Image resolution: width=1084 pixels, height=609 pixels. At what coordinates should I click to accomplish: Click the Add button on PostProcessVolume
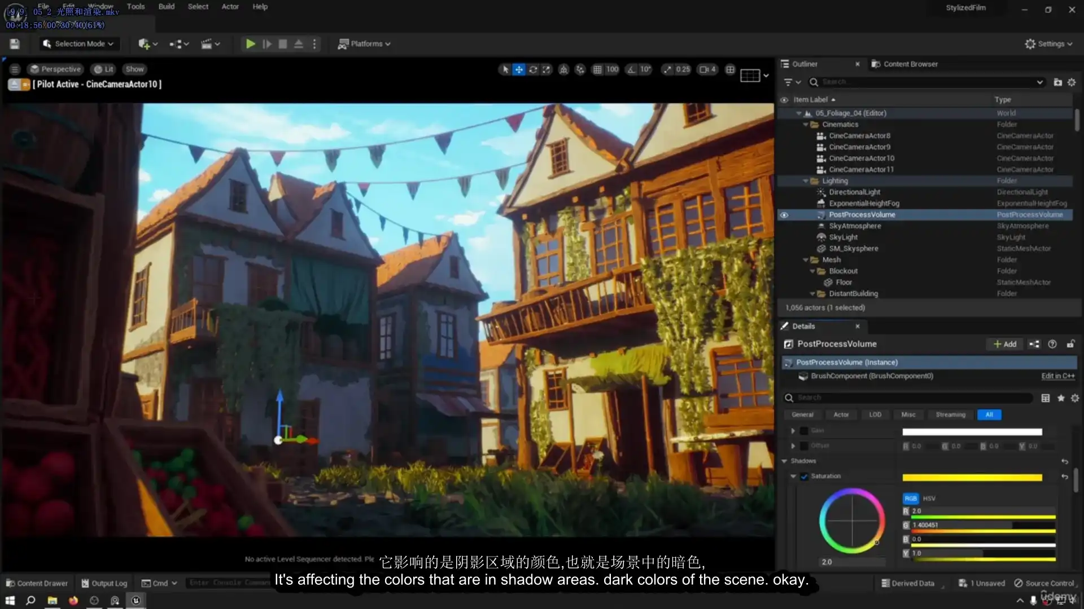(1005, 344)
